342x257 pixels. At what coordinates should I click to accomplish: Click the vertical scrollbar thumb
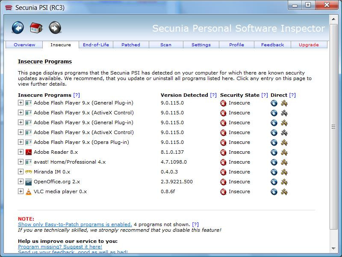[333, 127]
